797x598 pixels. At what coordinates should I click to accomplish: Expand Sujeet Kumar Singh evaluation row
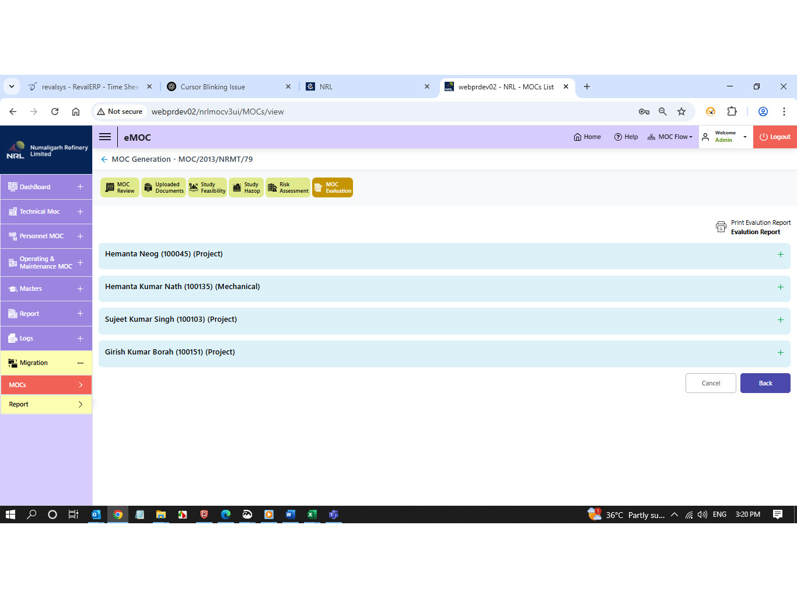pos(780,320)
